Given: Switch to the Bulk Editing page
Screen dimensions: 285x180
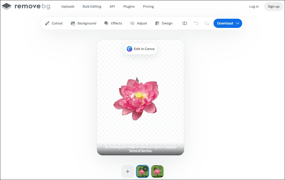Looking at the screenshot, I should 92,6.
